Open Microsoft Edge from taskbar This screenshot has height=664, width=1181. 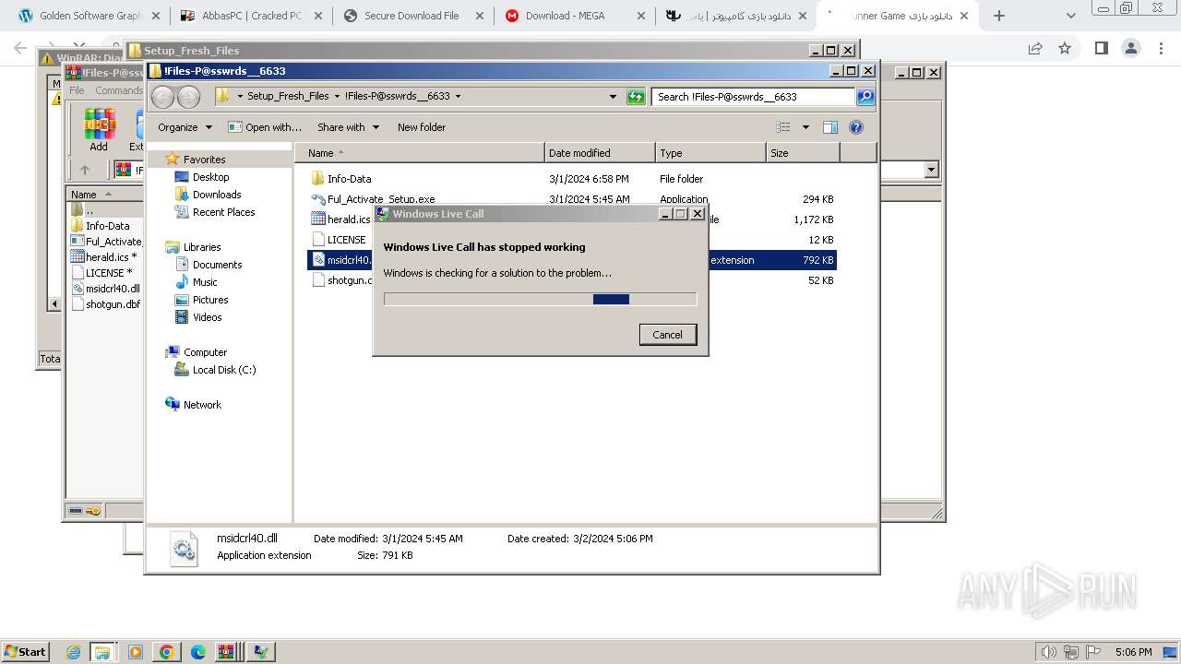pyautogui.click(x=198, y=652)
